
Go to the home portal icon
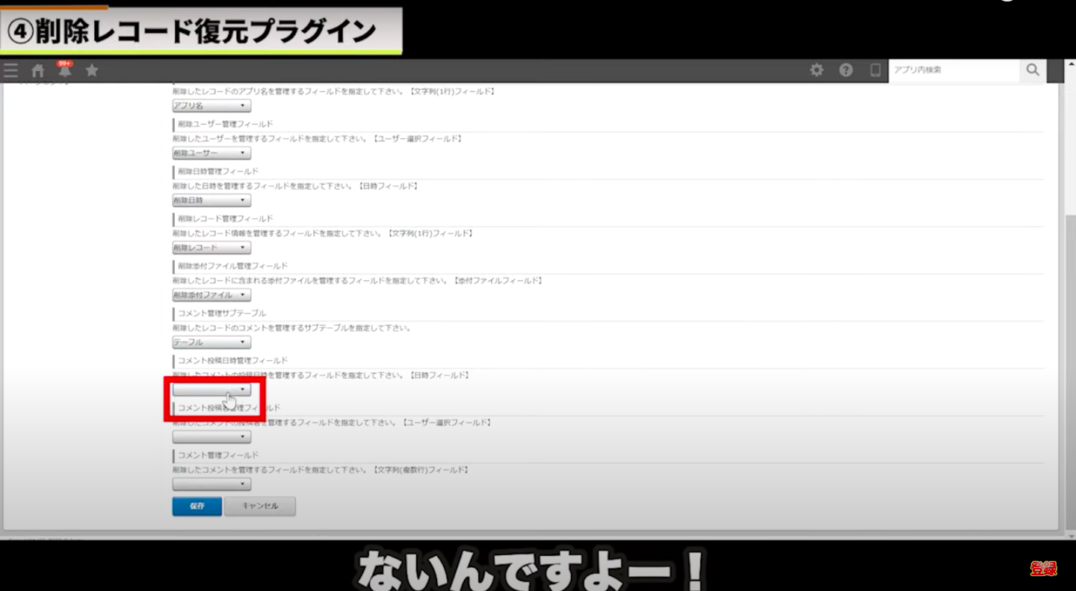[38, 70]
